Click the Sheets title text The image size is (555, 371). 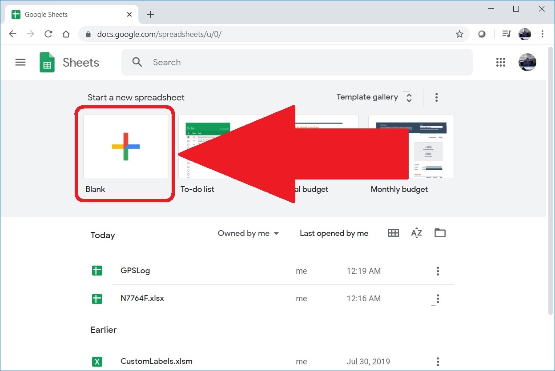click(x=81, y=62)
